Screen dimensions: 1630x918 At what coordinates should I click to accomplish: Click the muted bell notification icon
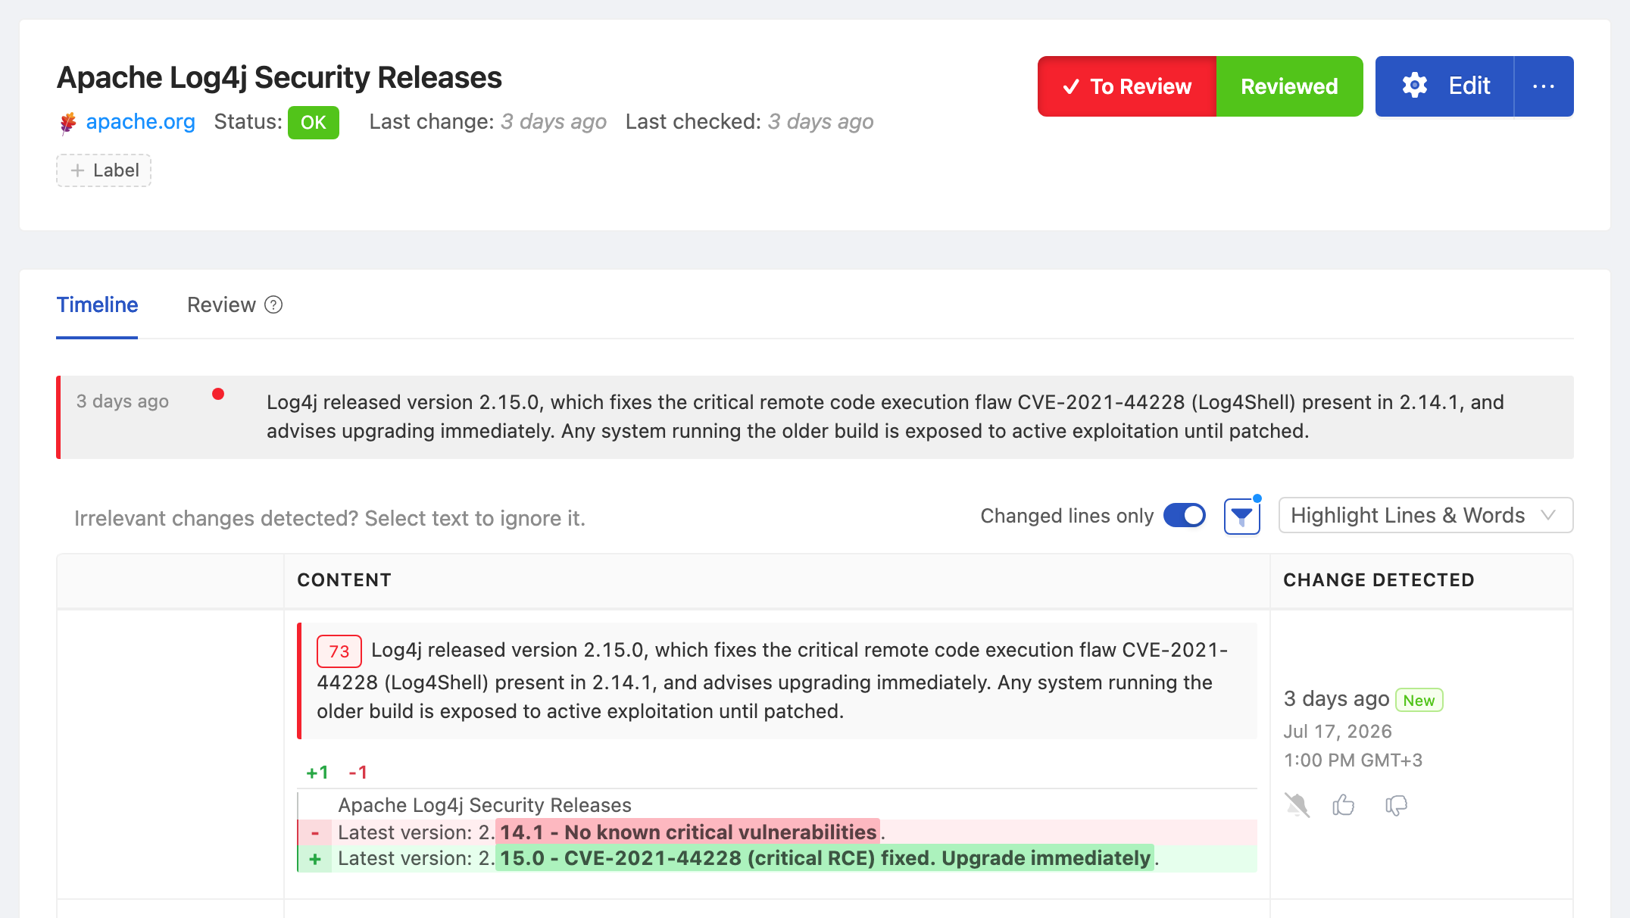tap(1297, 804)
